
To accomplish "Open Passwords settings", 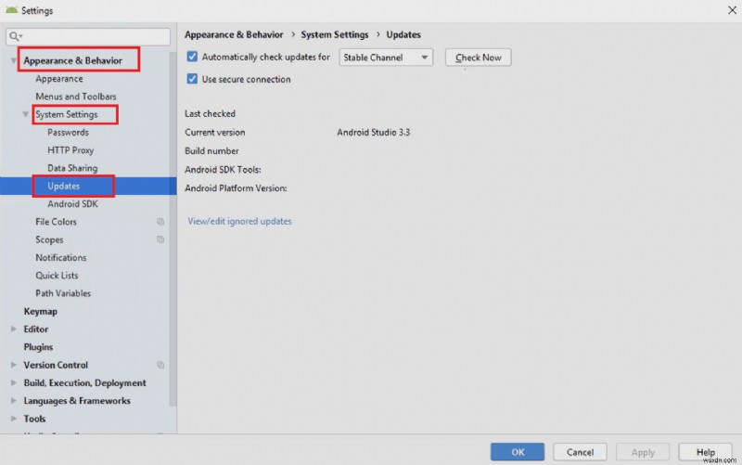I will 68,133.
